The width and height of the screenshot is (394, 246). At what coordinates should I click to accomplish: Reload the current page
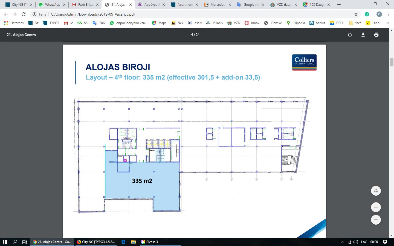click(24, 14)
